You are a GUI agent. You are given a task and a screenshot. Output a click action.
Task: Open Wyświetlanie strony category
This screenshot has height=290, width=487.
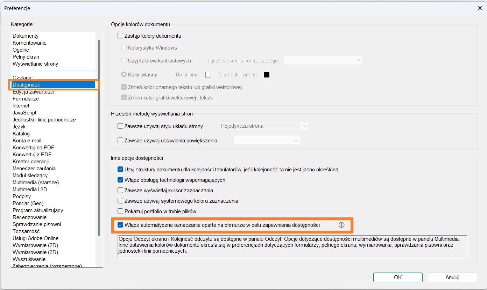tap(35, 64)
